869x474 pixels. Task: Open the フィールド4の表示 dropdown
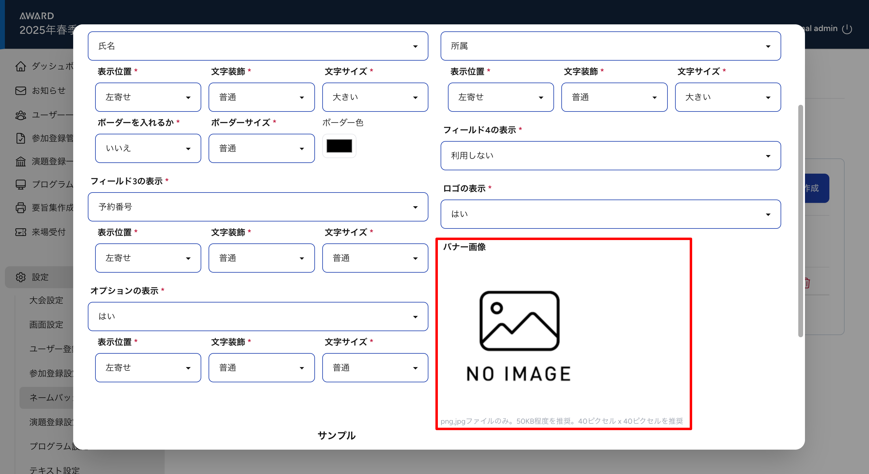click(x=610, y=156)
